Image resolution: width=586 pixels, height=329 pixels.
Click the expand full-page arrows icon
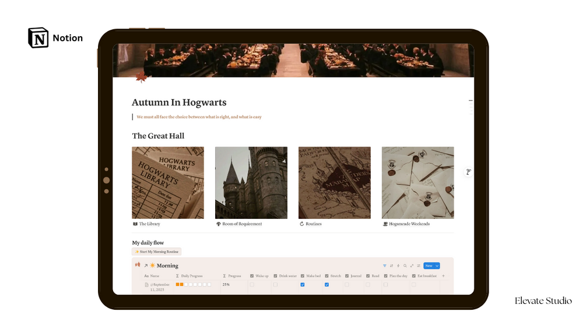click(x=412, y=266)
